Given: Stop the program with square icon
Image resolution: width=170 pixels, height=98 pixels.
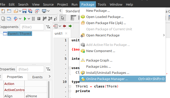Looking at the screenshot, I should (x=39, y=19).
